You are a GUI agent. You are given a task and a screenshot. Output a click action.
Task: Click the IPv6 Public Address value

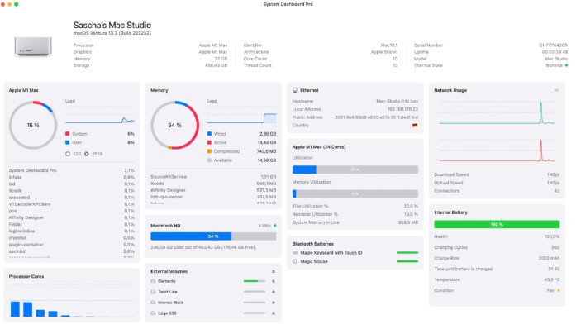tap(376, 117)
